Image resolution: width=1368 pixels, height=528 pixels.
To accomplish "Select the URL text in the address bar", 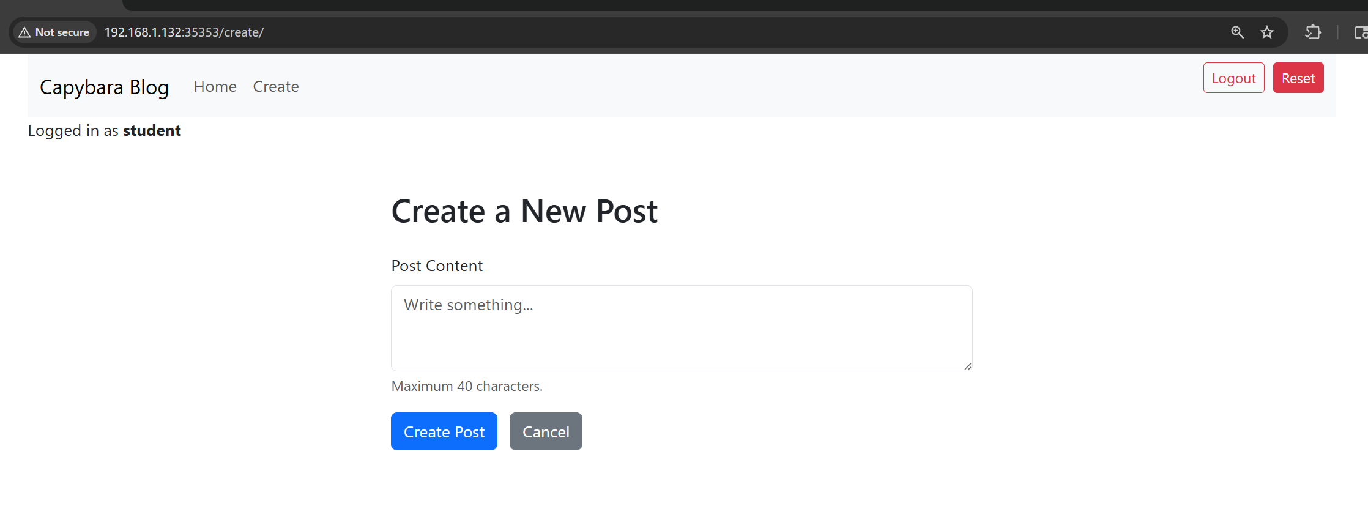I will [184, 32].
